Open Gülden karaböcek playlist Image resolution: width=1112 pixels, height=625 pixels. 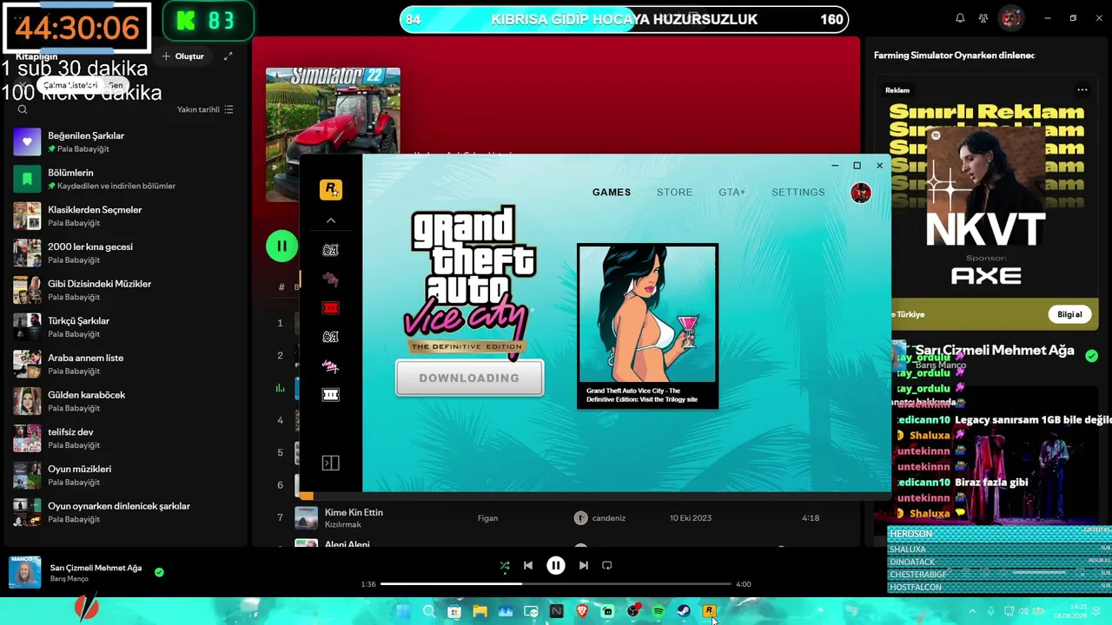pyautogui.click(x=124, y=401)
